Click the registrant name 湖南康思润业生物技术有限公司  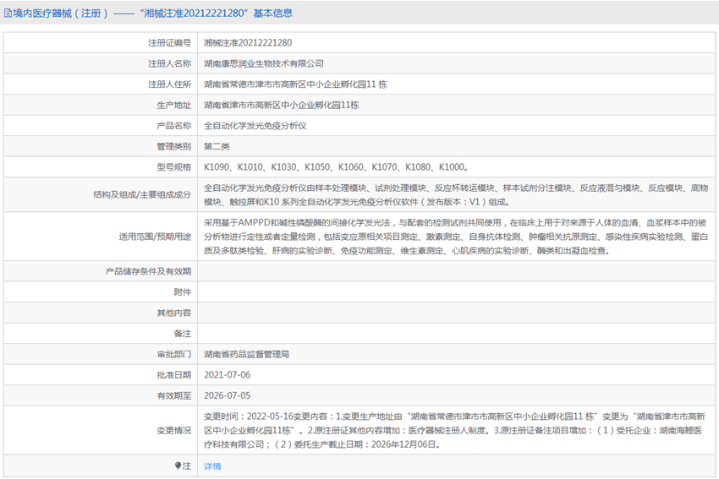(264, 63)
